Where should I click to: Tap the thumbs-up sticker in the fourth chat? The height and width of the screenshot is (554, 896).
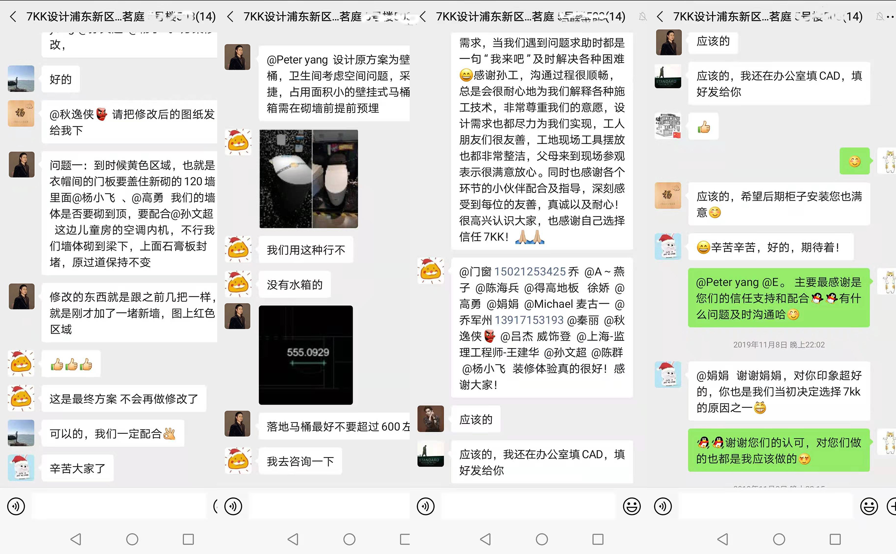pos(703,126)
